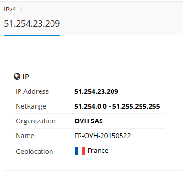183x172 pixels.
Task: Click the name value FR-OVH-20150522
Action: click(x=102, y=136)
